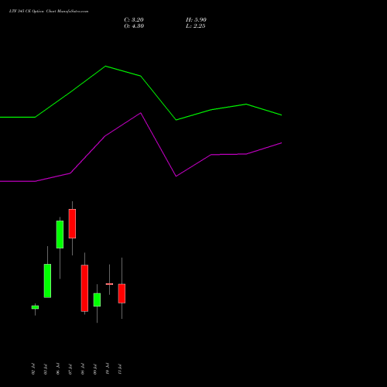Click the peak of the green indicator line
Image resolution: width=387 pixels, height=387 pixels.
point(105,67)
